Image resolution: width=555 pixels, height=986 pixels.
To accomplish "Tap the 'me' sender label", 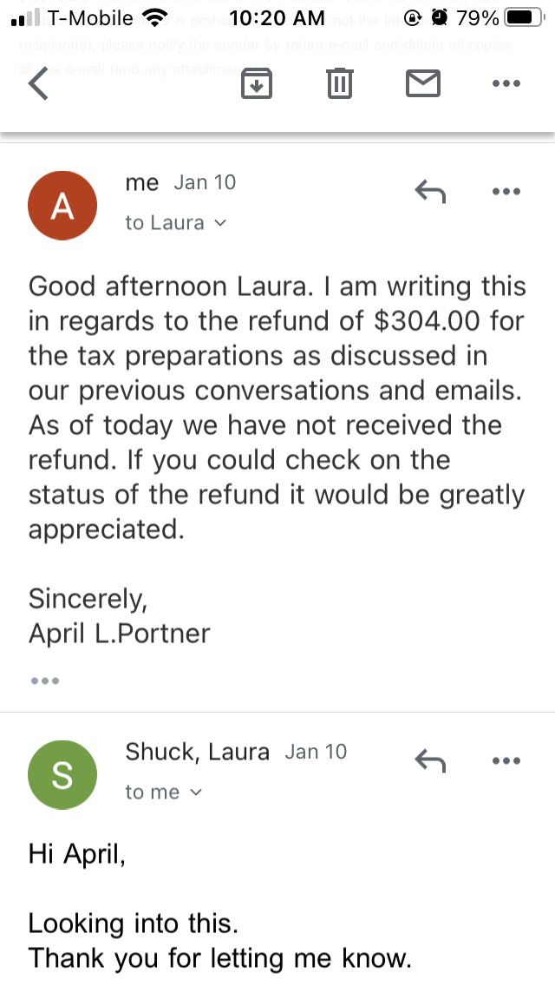I will [x=141, y=182].
